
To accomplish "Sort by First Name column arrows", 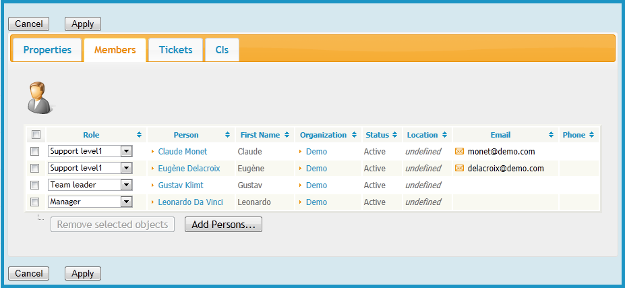I will 287,135.
